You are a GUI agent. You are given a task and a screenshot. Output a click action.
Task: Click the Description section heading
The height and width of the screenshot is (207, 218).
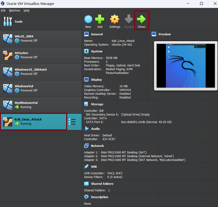pos(99,197)
